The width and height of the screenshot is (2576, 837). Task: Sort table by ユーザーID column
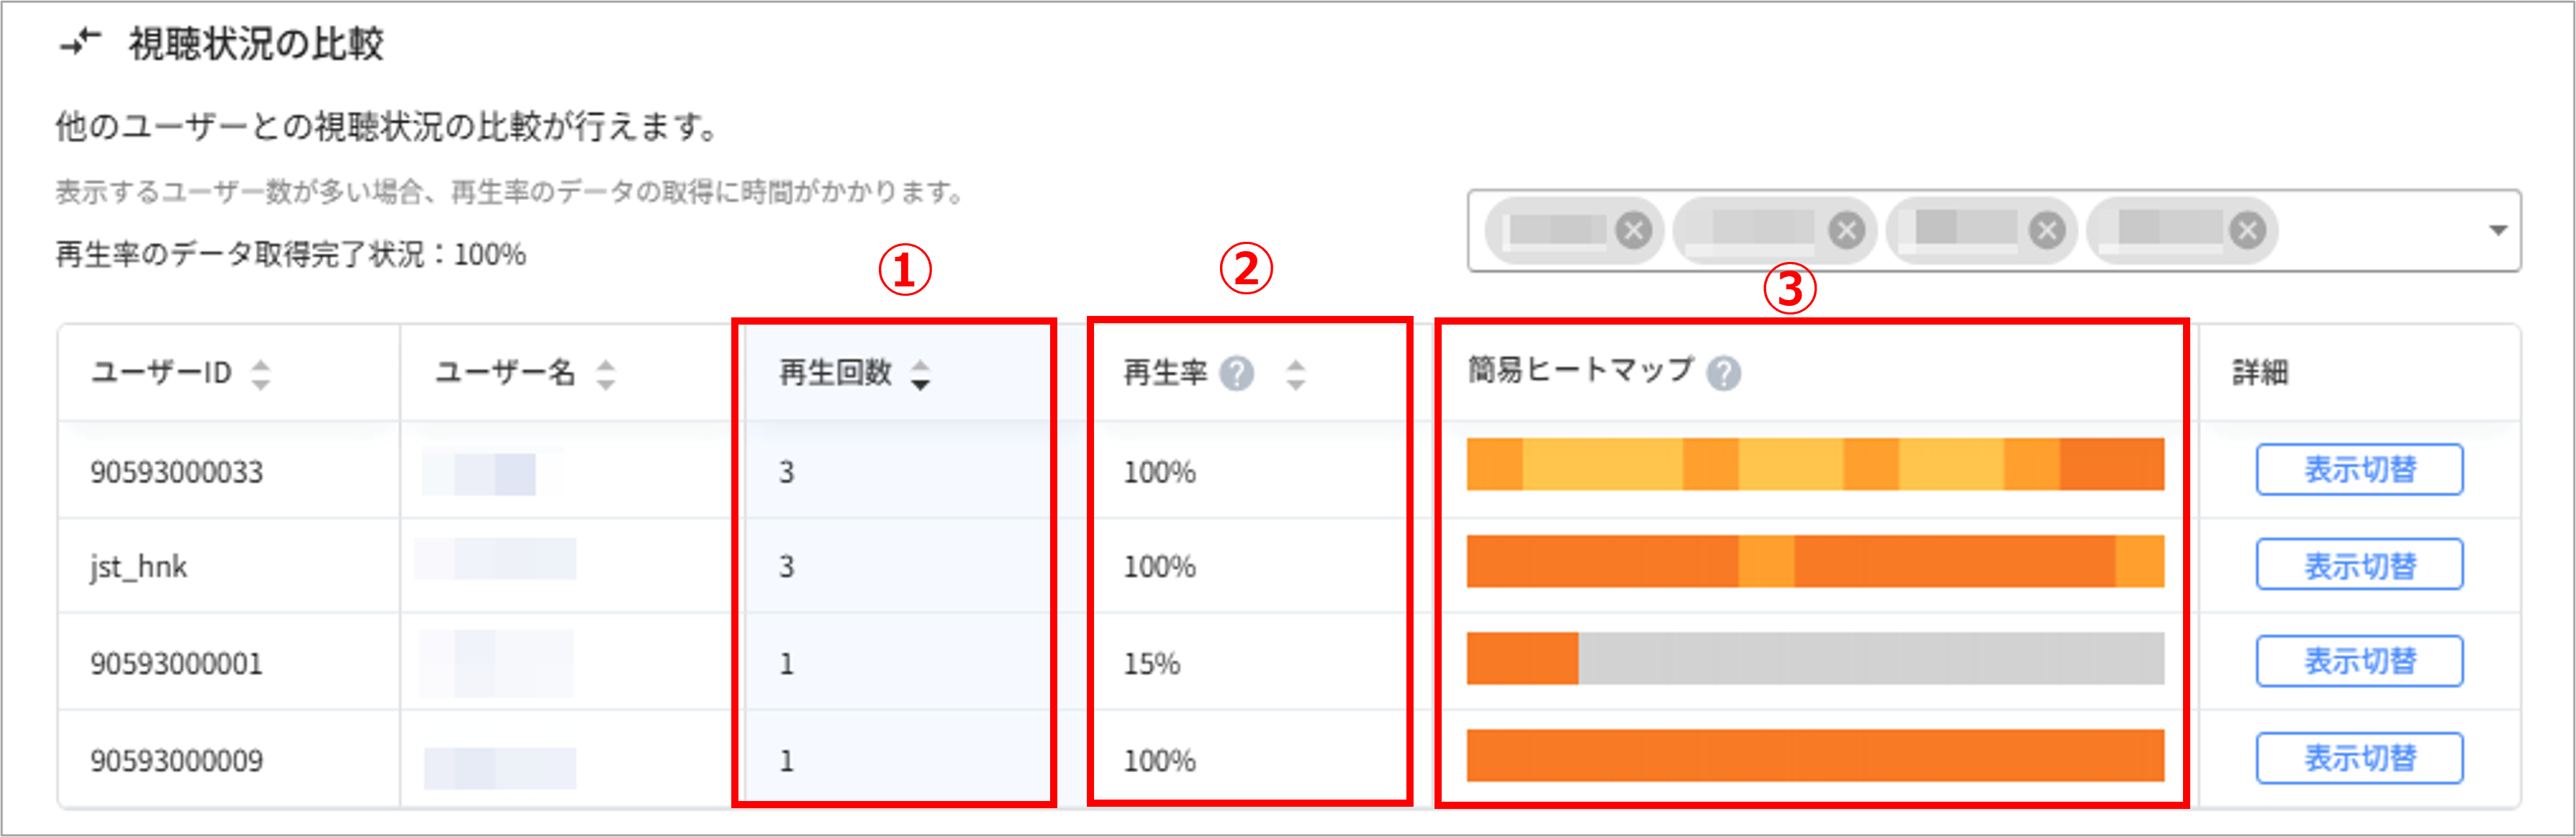coord(261,374)
